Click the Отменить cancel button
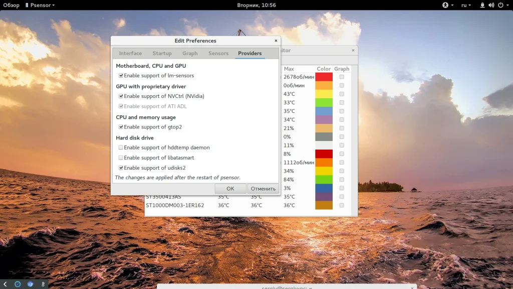Screen dimensions: 513x289 point(263,189)
